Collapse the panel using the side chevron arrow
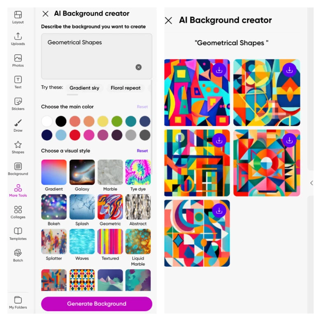 pos(312,183)
